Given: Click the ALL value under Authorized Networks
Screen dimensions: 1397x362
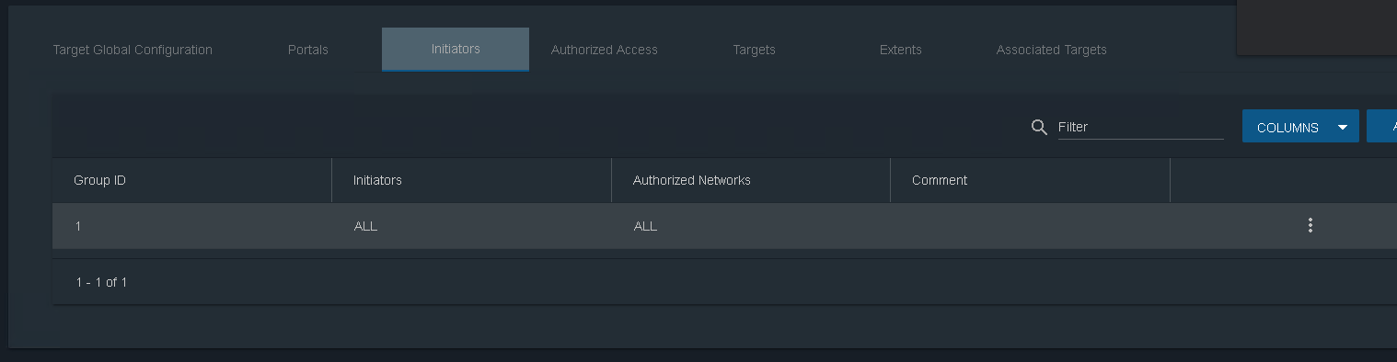Looking at the screenshot, I should point(645,226).
